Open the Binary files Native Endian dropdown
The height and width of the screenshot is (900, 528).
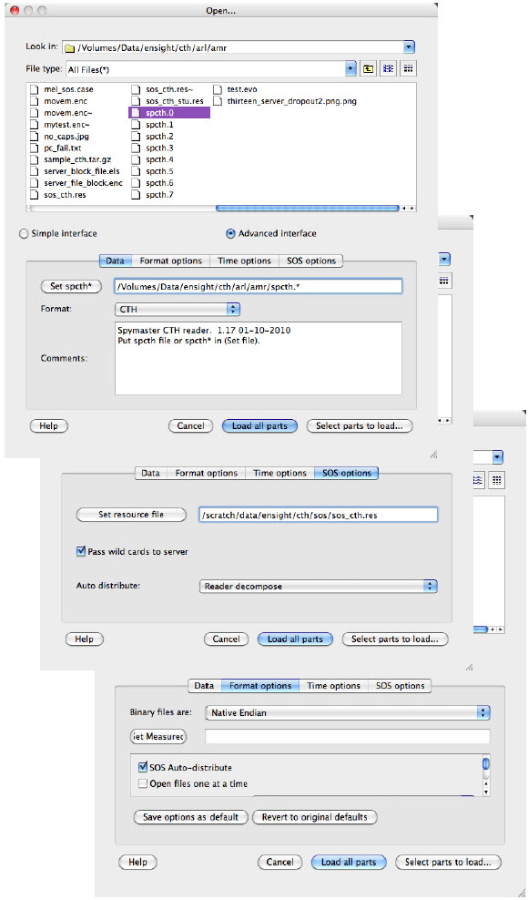tap(348, 713)
